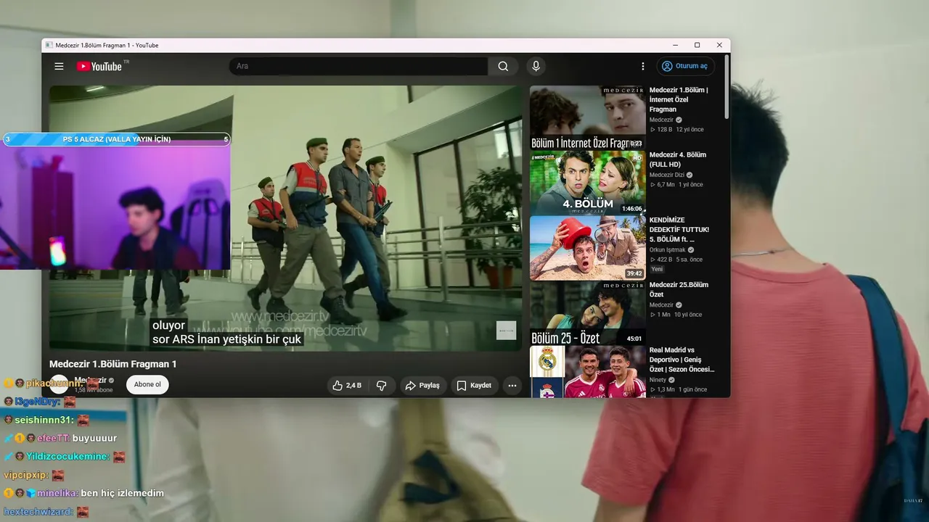Screen dimensions: 929x522
Task: Open title Real Madrid vs Deportivo Geniş Özet
Action: pyautogui.click(x=682, y=360)
